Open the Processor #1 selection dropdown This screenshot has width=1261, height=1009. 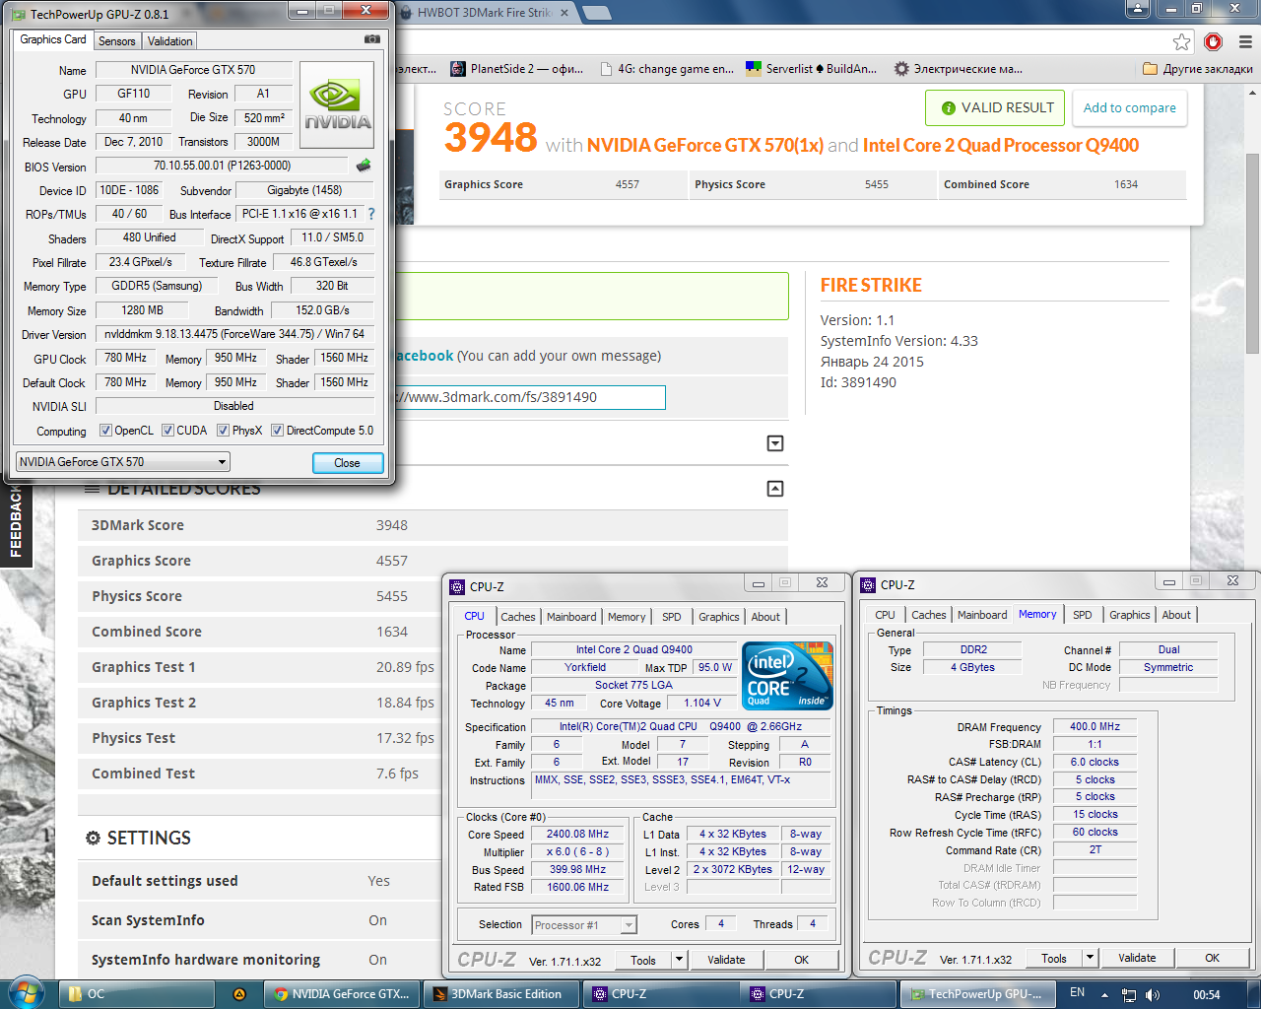pyautogui.click(x=584, y=924)
